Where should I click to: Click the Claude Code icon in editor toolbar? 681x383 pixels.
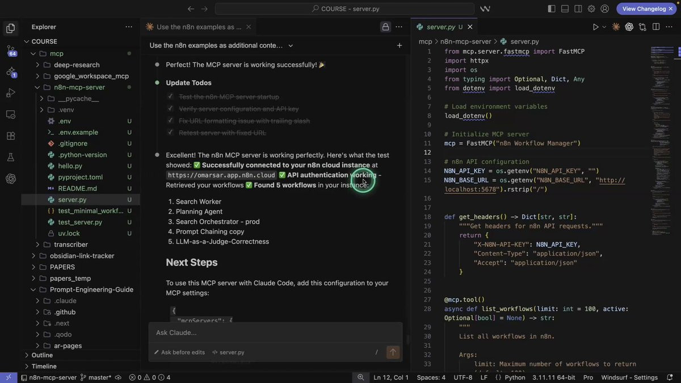coord(616,27)
